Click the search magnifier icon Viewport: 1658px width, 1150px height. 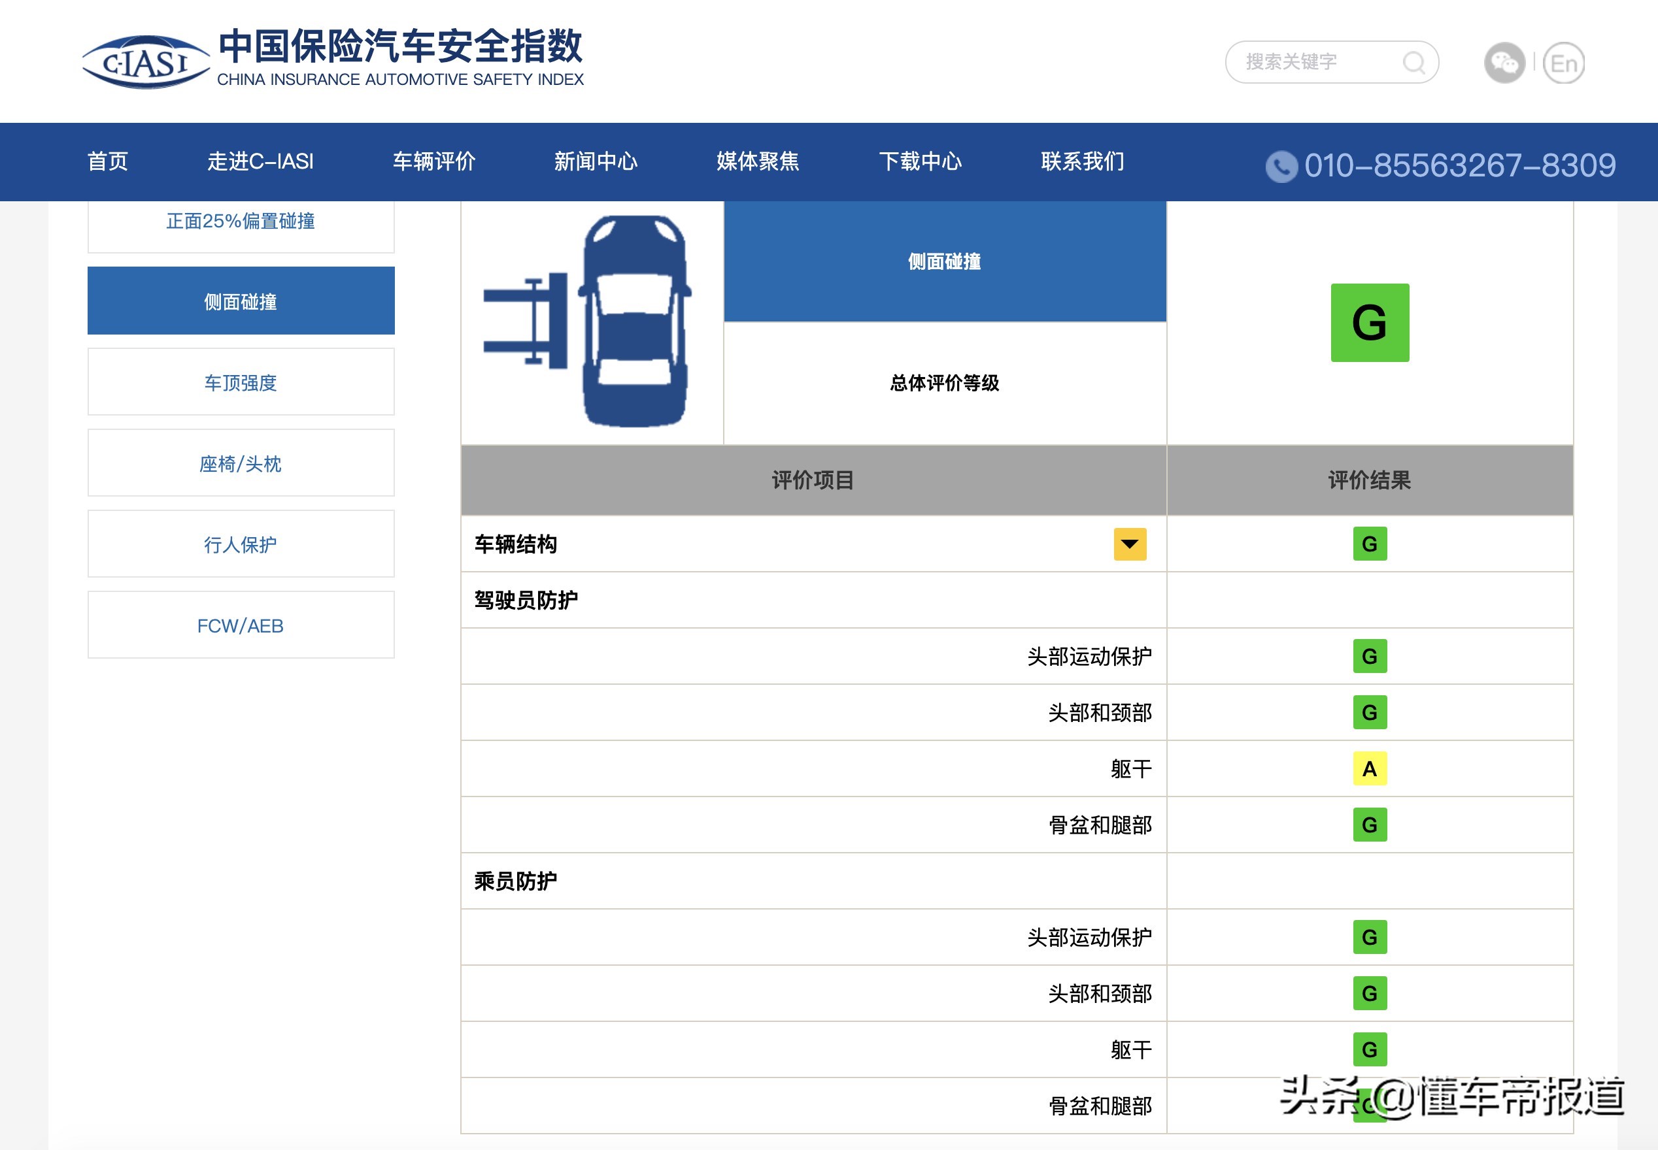[x=1413, y=63]
